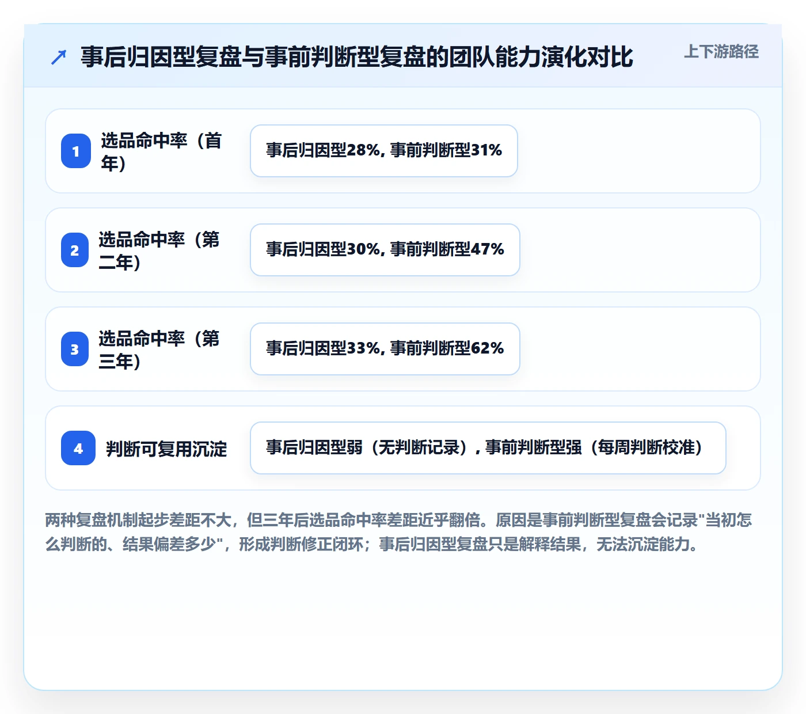Click the number 1 step badge
806x714 pixels.
[x=76, y=151]
